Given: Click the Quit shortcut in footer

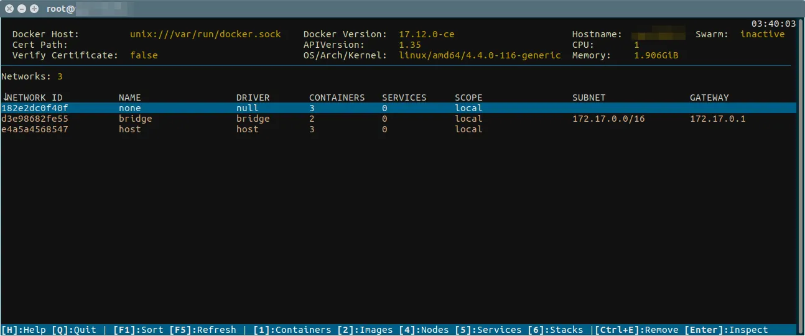Looking at the screenshot, I should pyautogui.click(x=73, y=330).
